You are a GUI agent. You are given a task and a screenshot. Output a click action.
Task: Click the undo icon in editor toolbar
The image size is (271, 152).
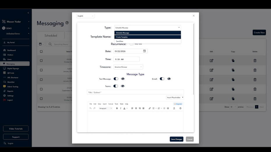tap(91, 108)
